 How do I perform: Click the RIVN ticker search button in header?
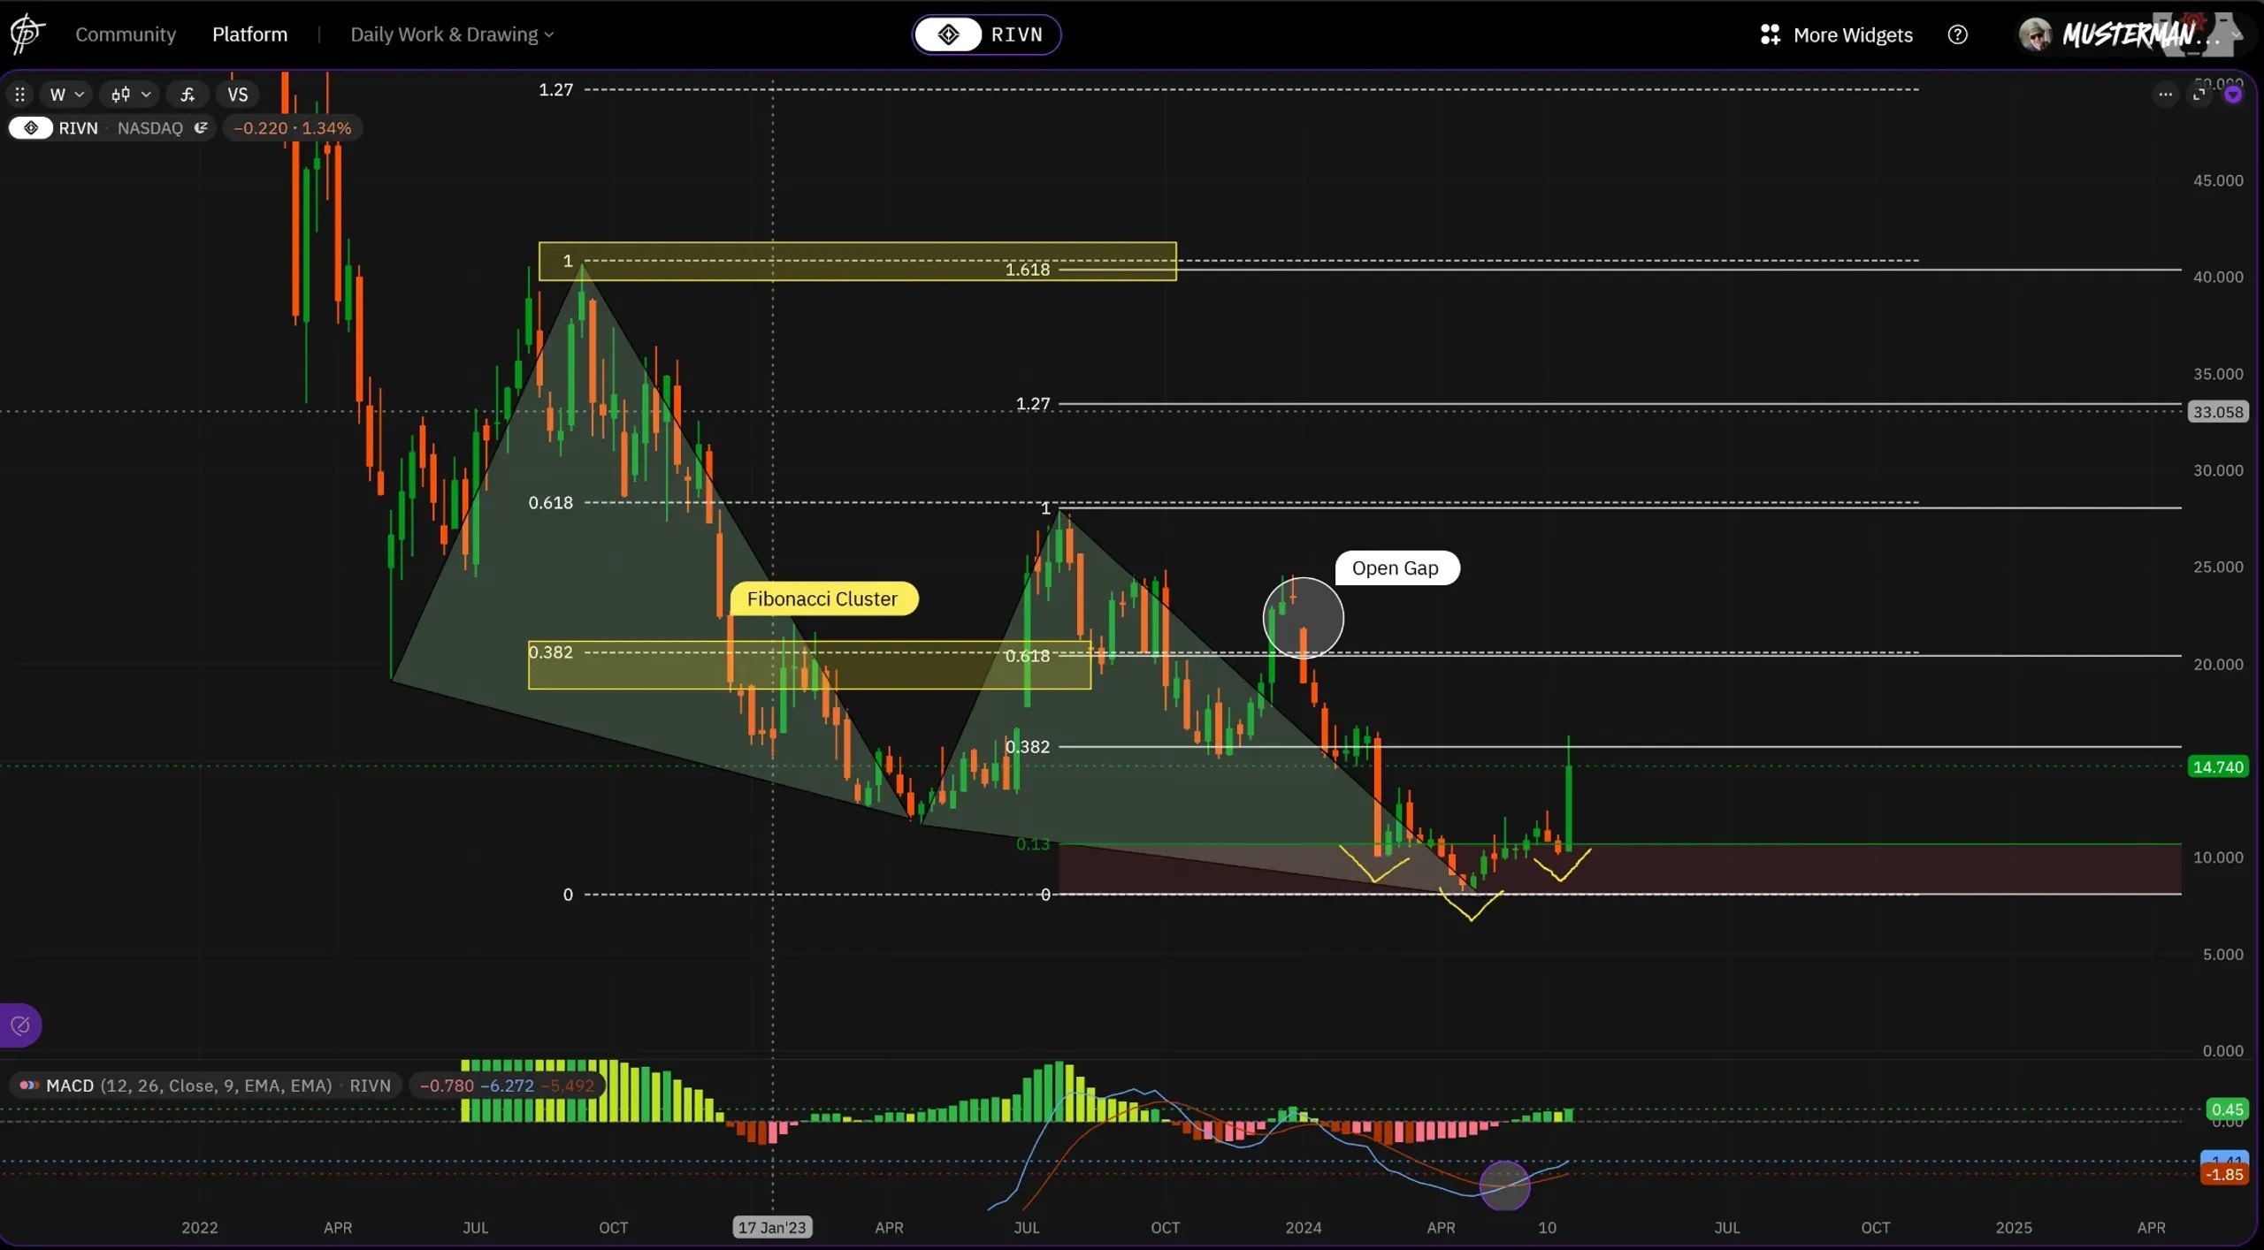(x=986, y=34)
